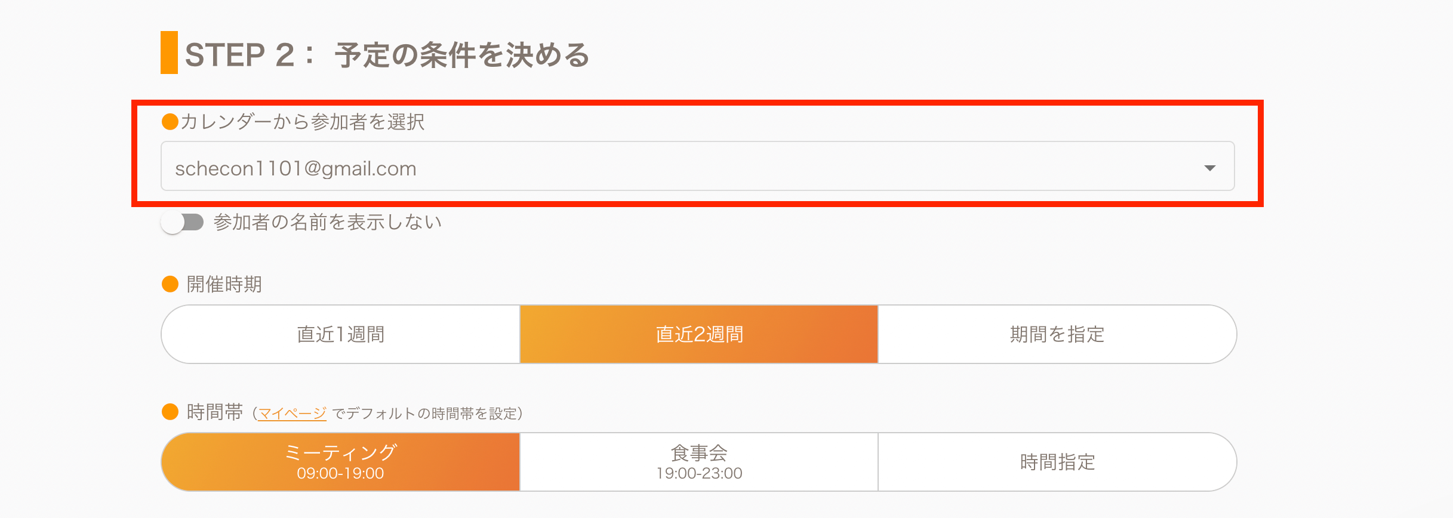The image size is (1453, 518).
Task: Select the 直近2週間 period option
Action: [699, 334]
